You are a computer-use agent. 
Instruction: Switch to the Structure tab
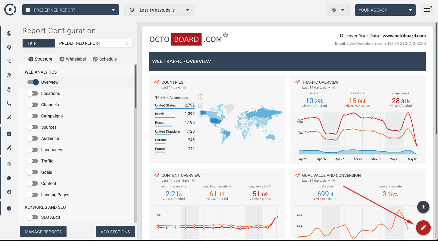(x=40, y=59)
